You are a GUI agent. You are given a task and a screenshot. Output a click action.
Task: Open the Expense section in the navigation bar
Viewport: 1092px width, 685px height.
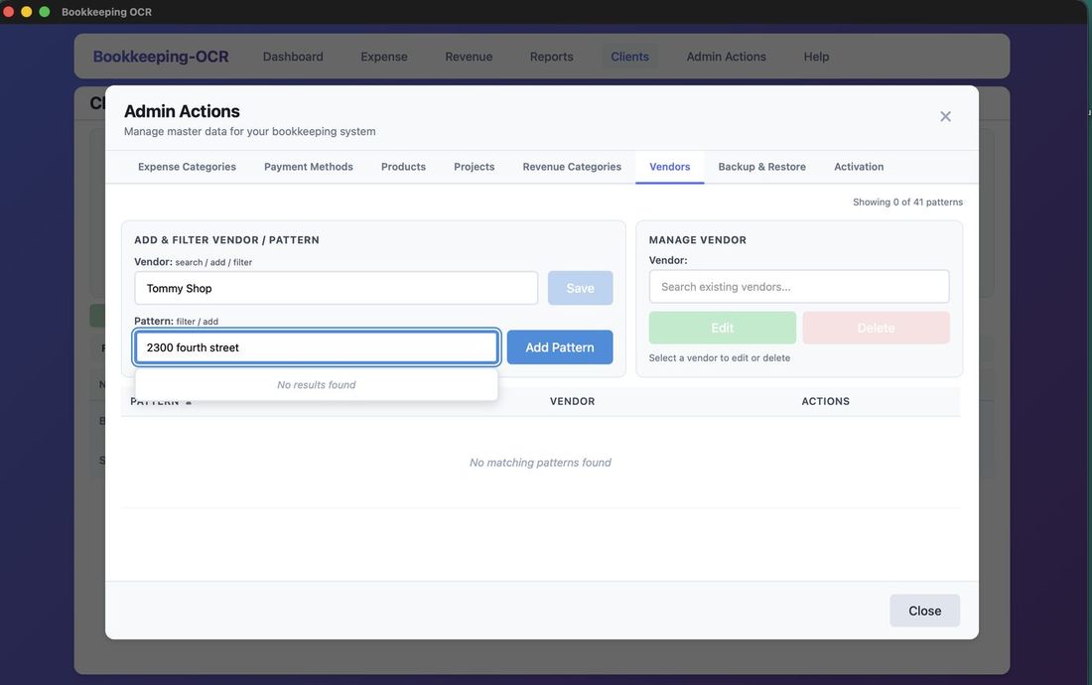384,56
